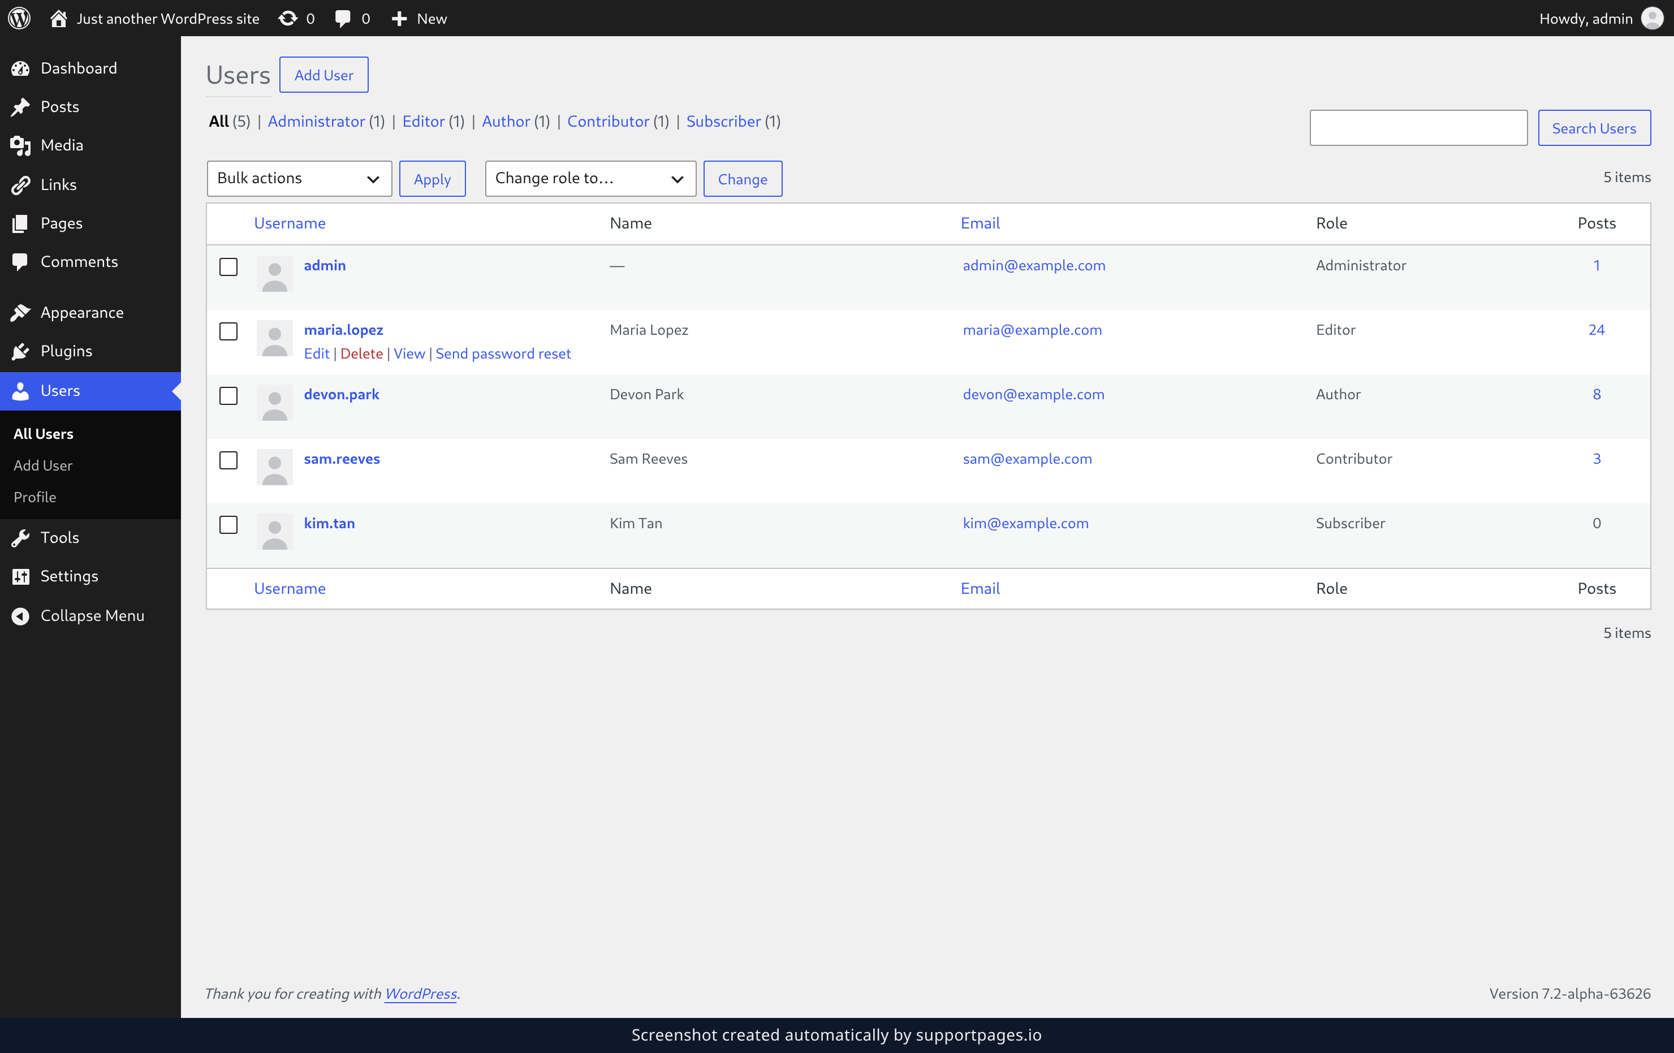Screen dimensions: 1674x1053
Task: Open the comments bubble in admin bar
Action: [x=342, y=19]
